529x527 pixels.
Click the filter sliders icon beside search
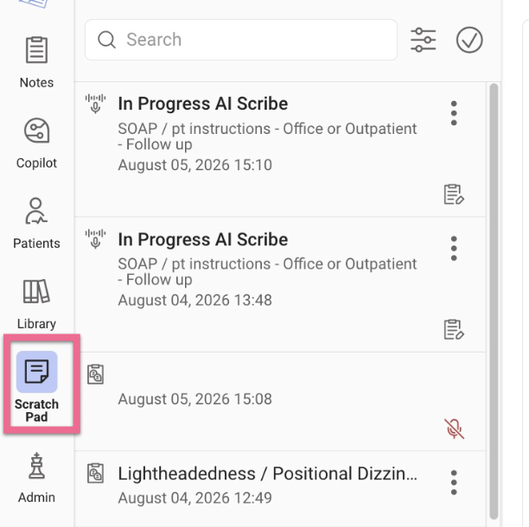(x=423, y=40)
